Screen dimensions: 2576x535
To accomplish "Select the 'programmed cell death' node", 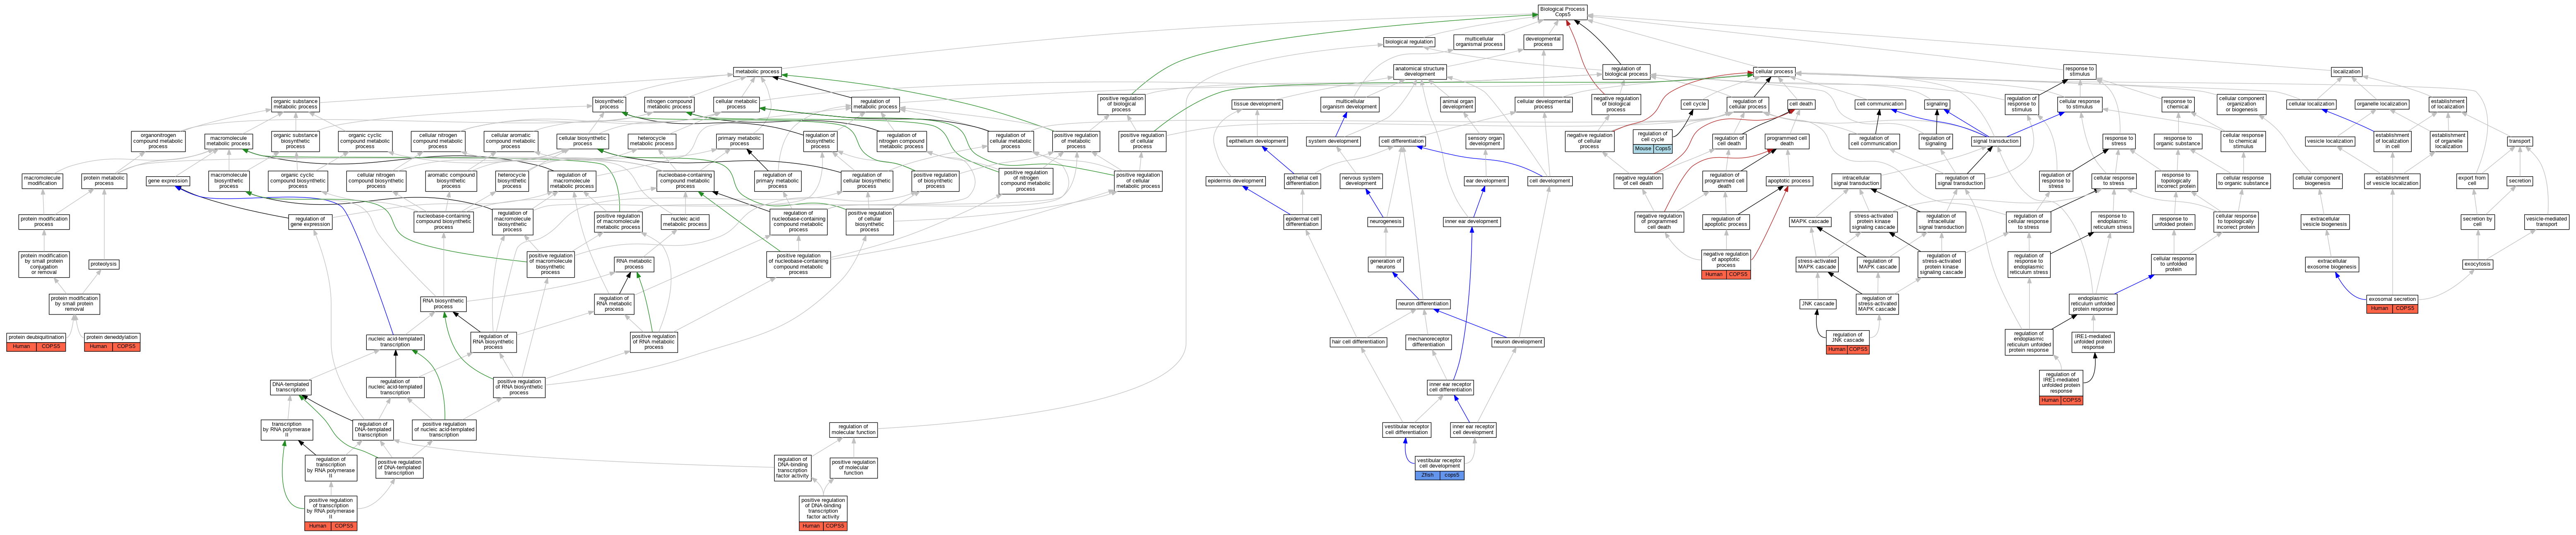I will point(1786,141).
